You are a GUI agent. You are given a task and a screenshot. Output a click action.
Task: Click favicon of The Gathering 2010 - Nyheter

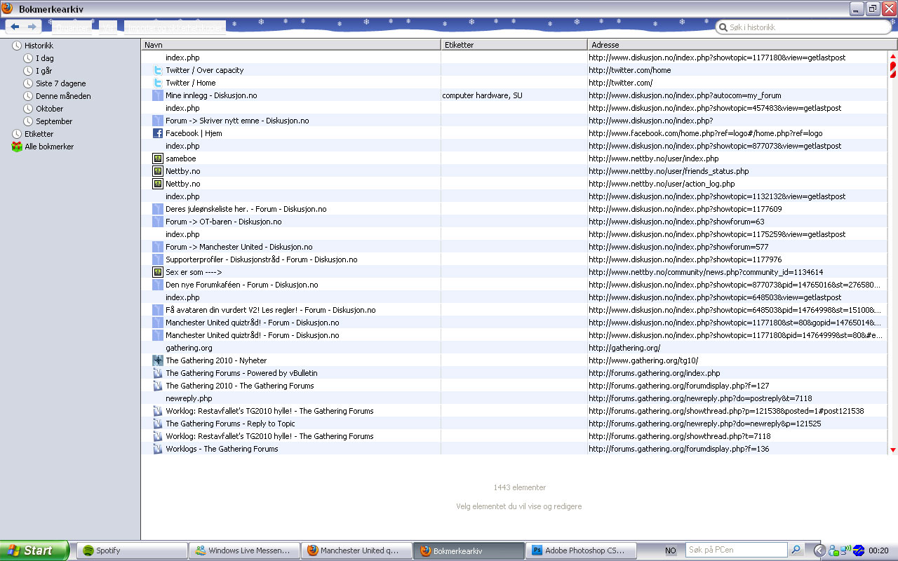[x=158, y=360]
